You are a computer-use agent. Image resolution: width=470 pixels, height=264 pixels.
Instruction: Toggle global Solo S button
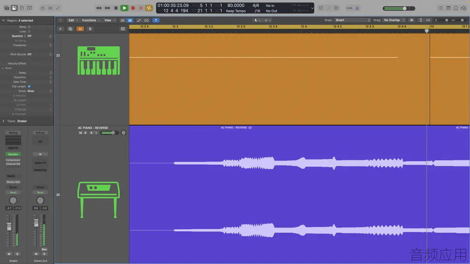(90, 29)
